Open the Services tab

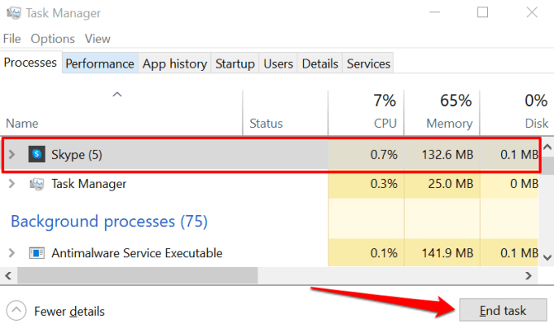368,64
